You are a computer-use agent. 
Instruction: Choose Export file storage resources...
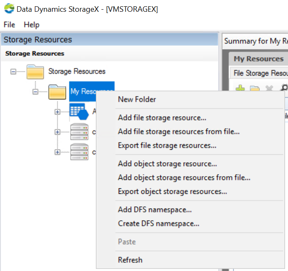pyautogui.click(x=190, y=146)
